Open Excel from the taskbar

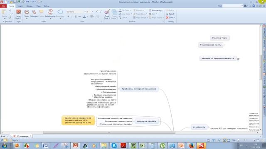(143, 146)
